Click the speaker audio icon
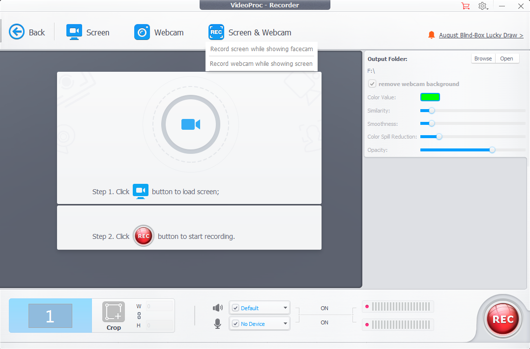 (218, 308)
